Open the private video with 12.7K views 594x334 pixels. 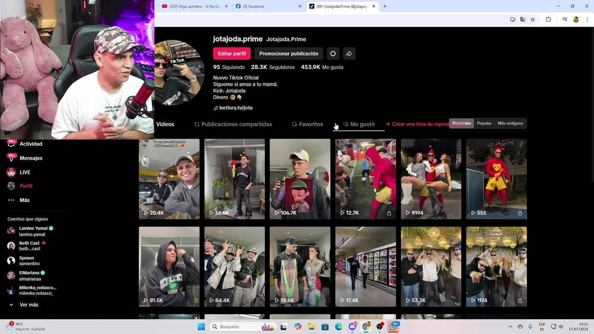[x=366, y=179]
